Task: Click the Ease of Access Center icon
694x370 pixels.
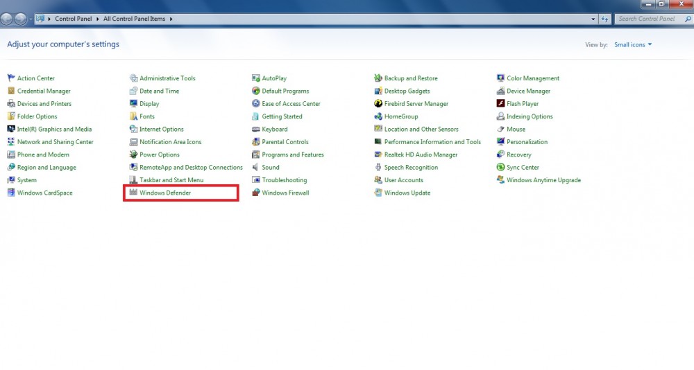Action: 256,104
